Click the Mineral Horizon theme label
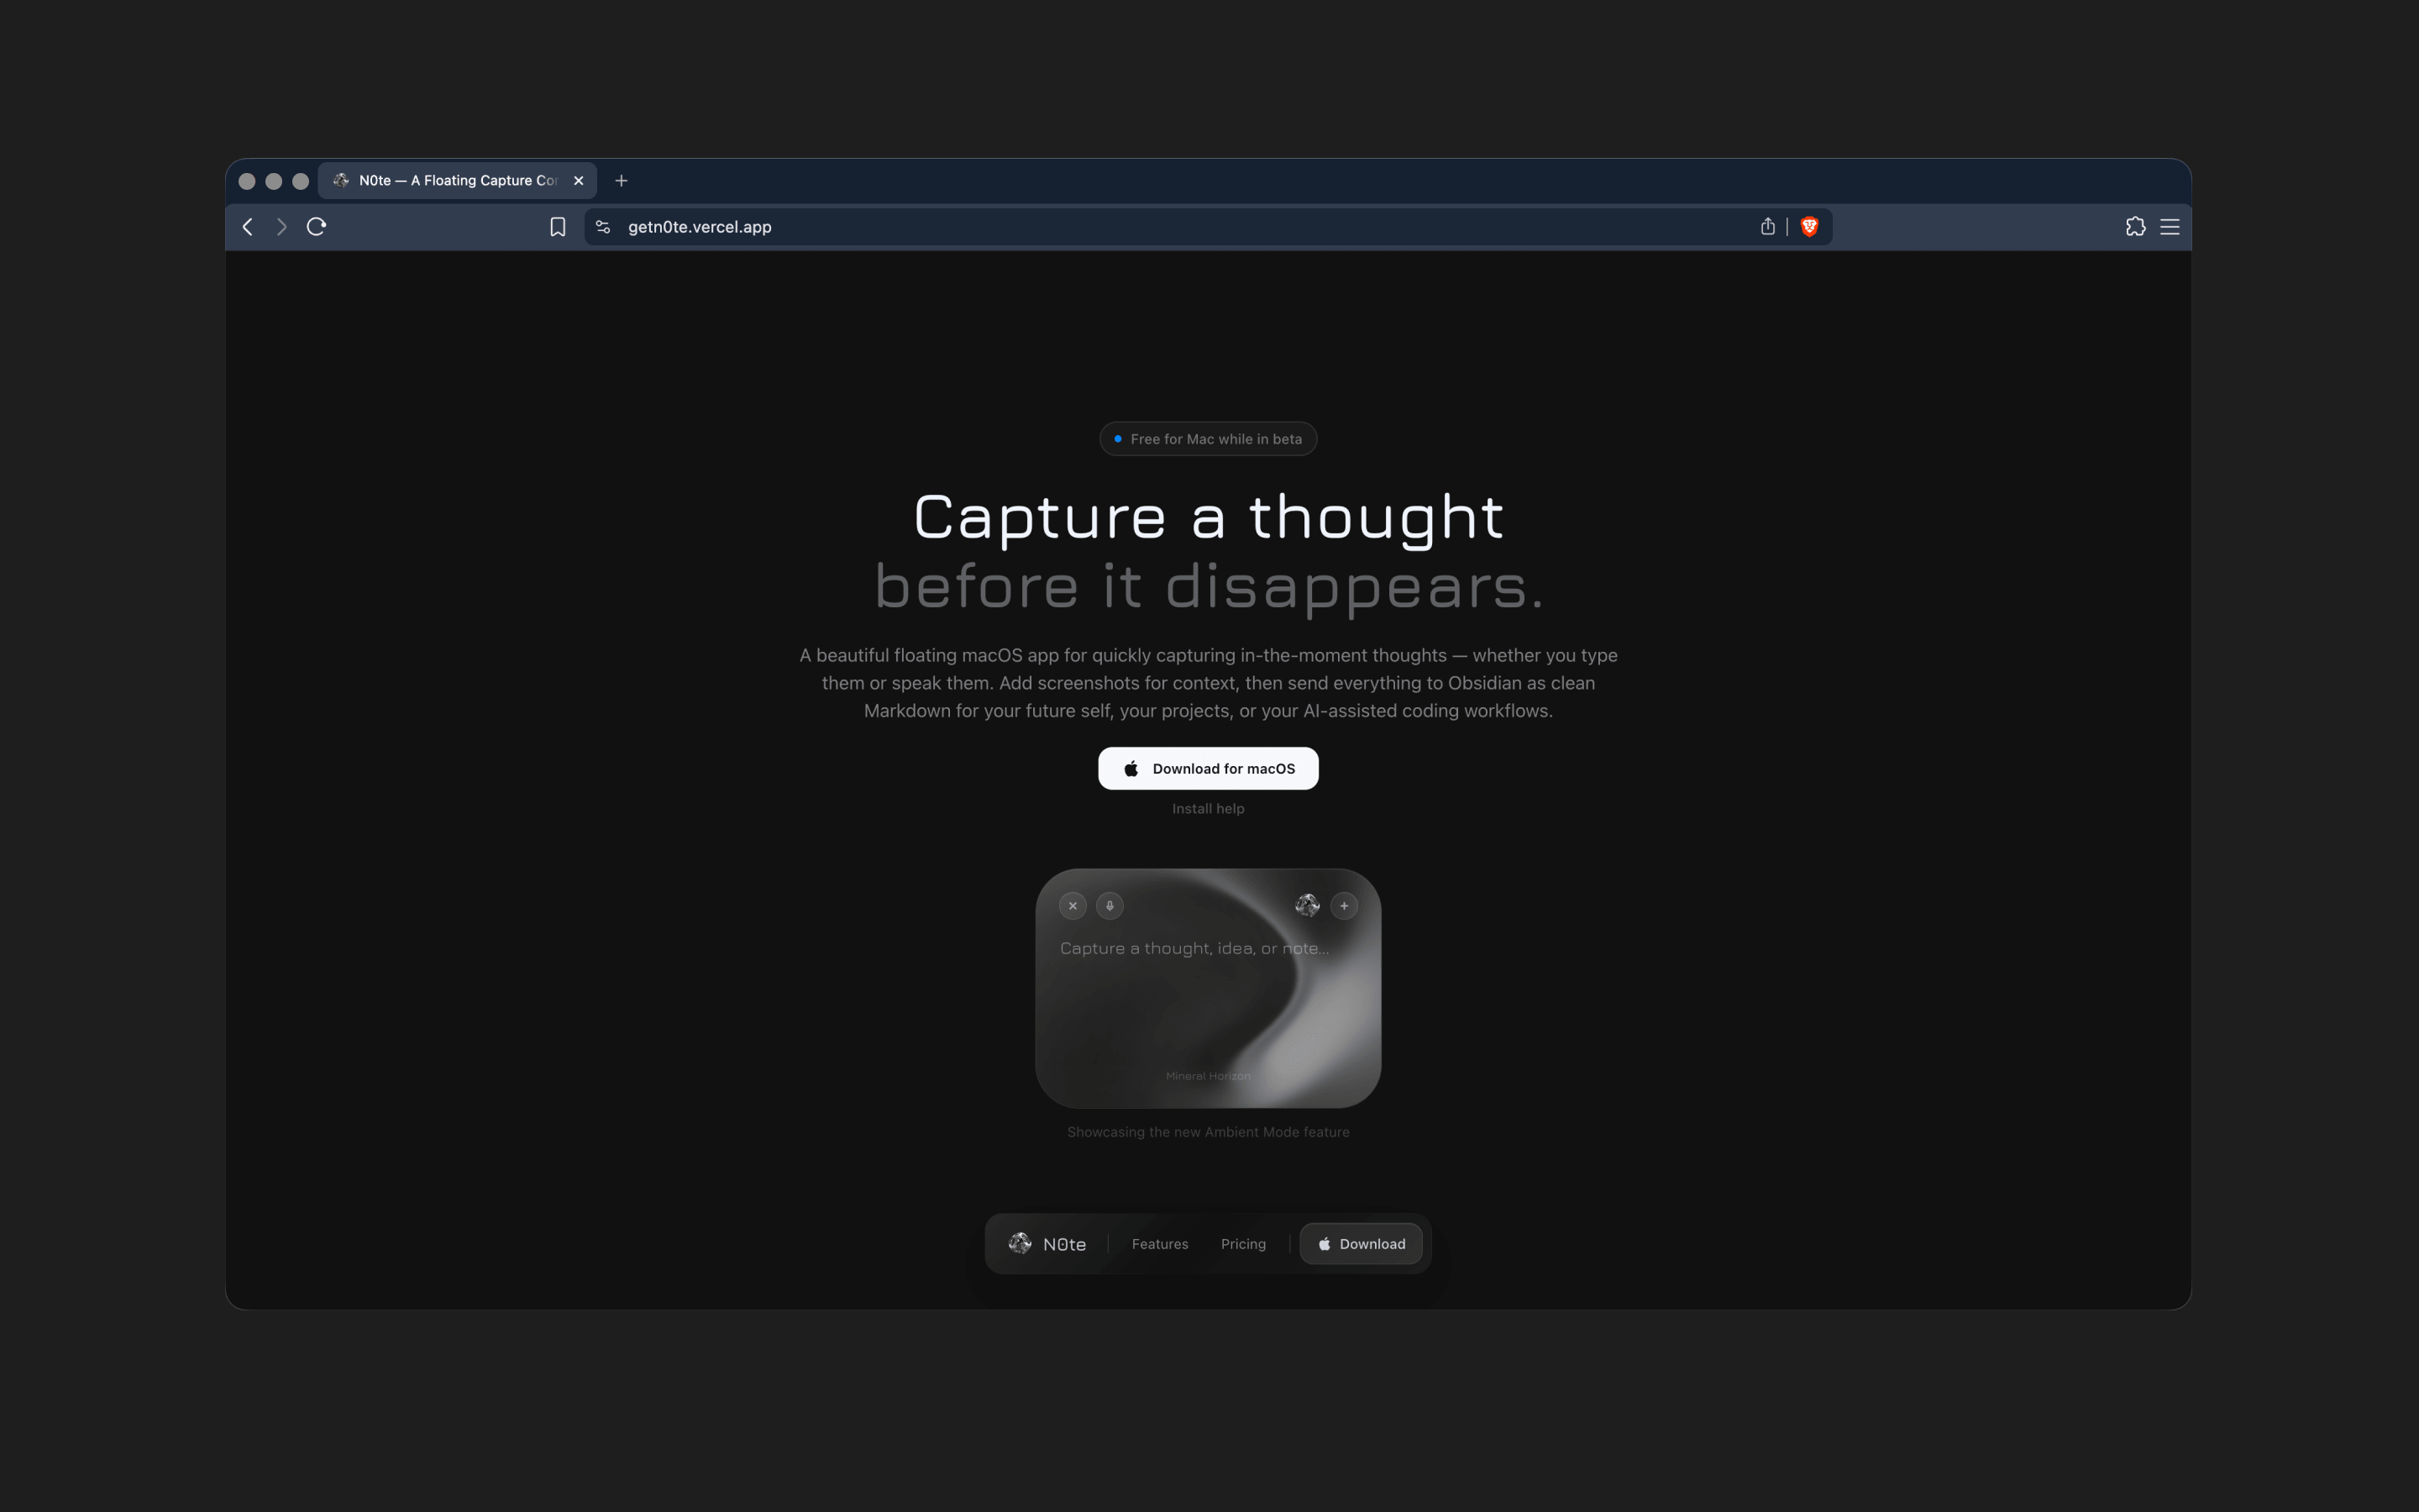The height and width of the screenshot is (1512, 2419). click(1209, 1076)
